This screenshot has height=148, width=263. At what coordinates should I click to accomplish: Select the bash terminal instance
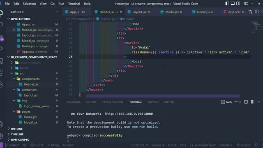click(226, 102)
